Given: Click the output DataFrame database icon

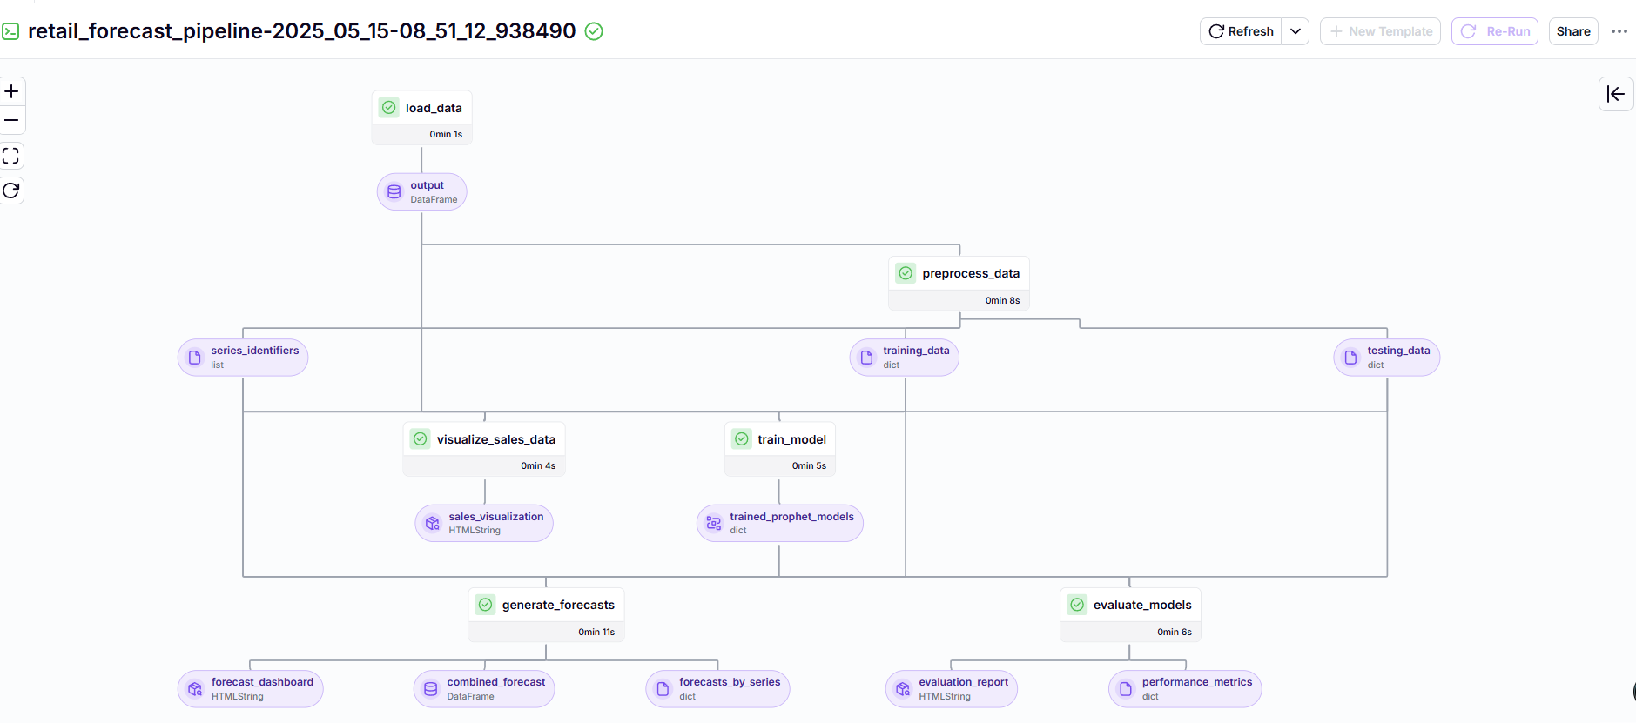Looking at the screenshot, I should (x=394, y=192).
